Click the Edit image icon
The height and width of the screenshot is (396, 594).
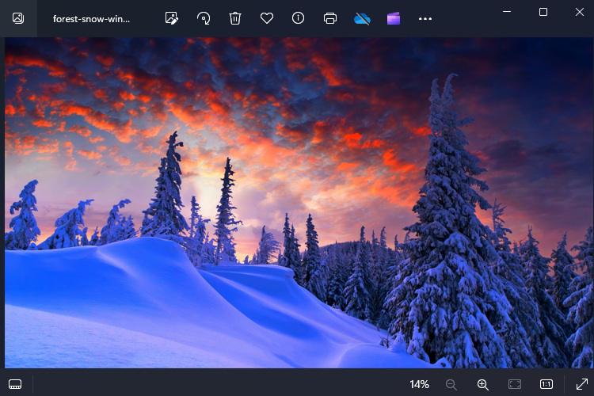pos(172,18)
